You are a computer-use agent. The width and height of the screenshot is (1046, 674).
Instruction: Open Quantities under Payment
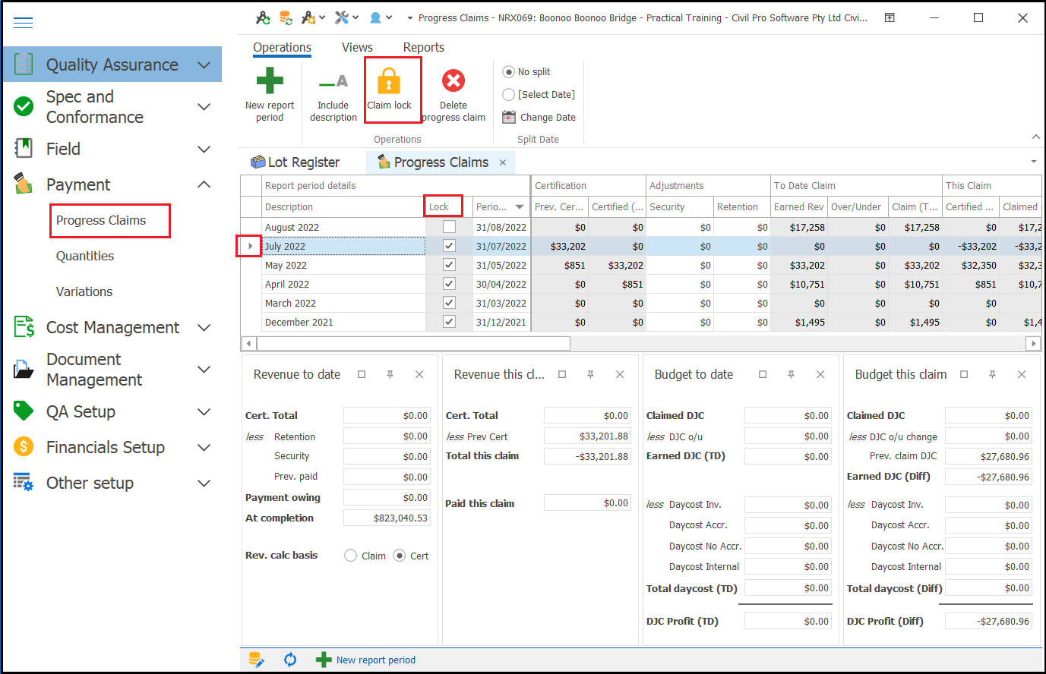pyautogui.click(x=85, y=256)
